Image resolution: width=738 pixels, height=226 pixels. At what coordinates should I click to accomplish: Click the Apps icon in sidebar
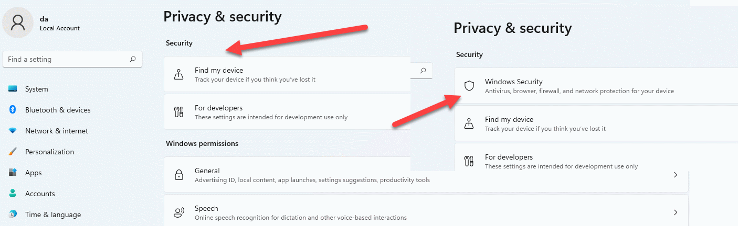pyautogui.click(x=13, y=173)
